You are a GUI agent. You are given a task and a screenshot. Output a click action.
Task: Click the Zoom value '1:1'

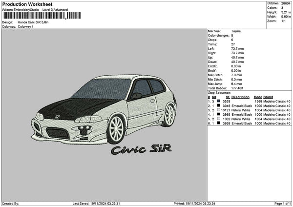point(283,21)
